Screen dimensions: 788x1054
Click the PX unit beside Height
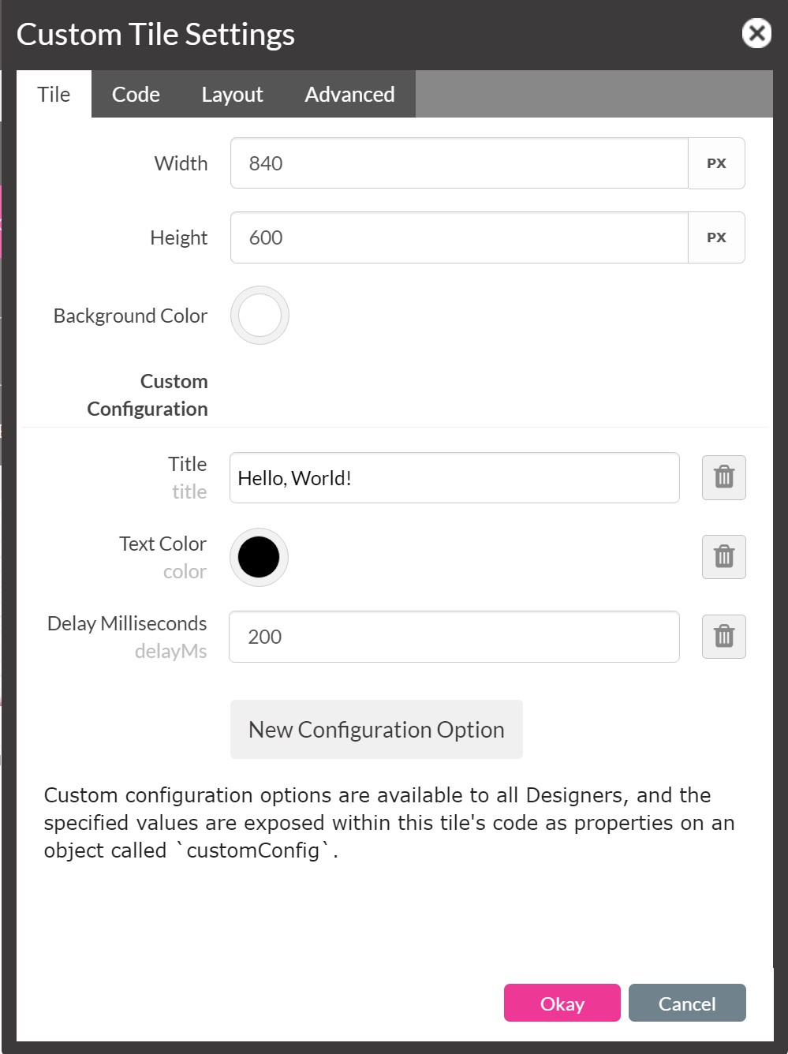pyautogui.click(x=716, y=237)
